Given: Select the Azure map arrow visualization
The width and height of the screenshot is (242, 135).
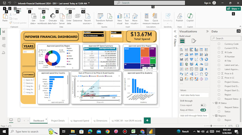Looking at the screenshot, I should point(196,64).
